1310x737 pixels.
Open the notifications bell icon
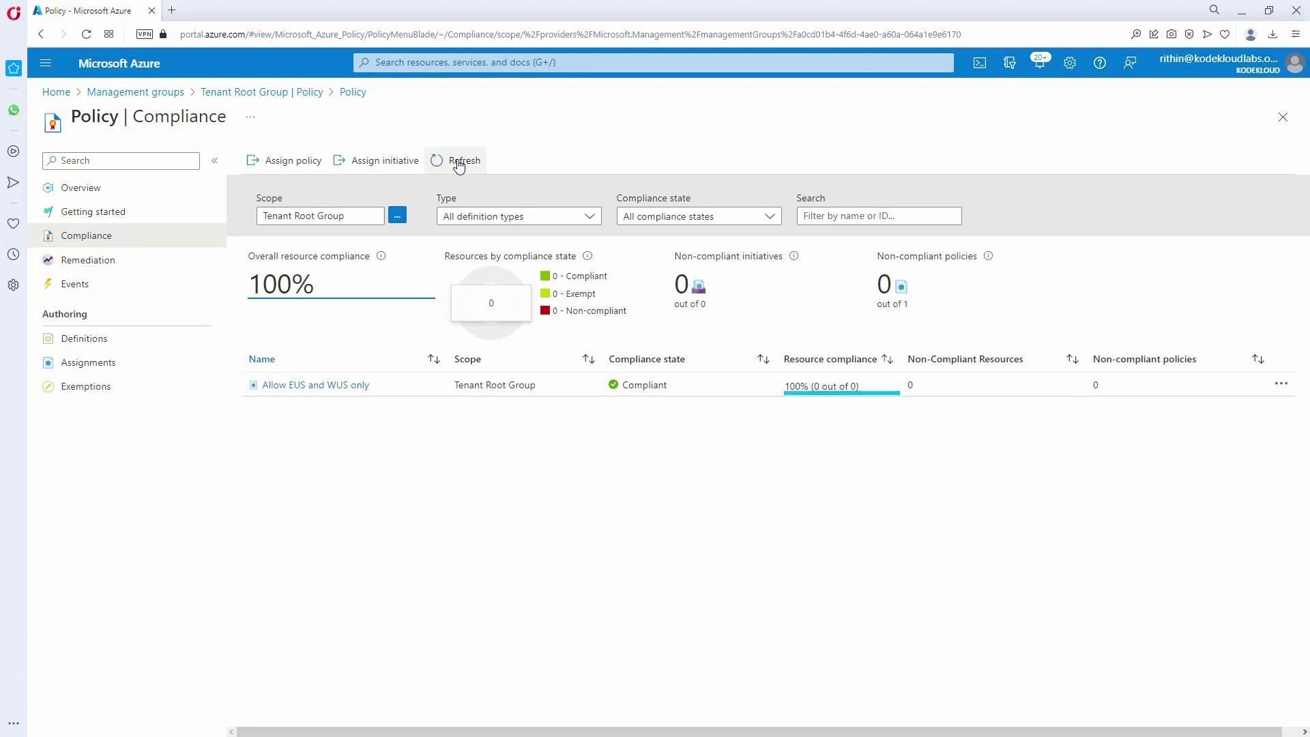point(1039,63)
